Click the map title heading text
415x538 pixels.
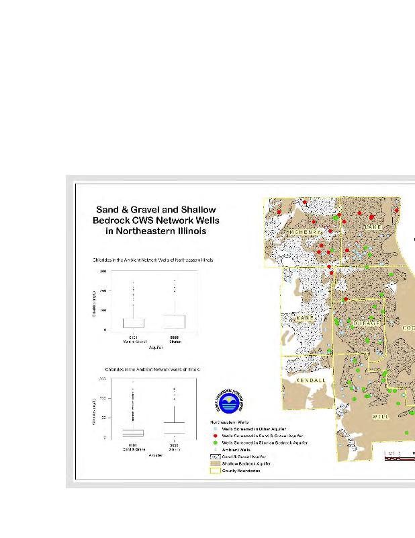click(156, 220)
